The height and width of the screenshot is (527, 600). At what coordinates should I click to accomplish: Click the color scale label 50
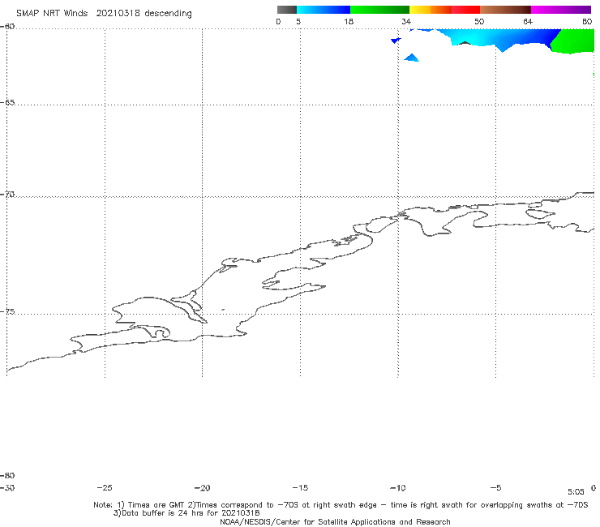click(x=479, y=21)
